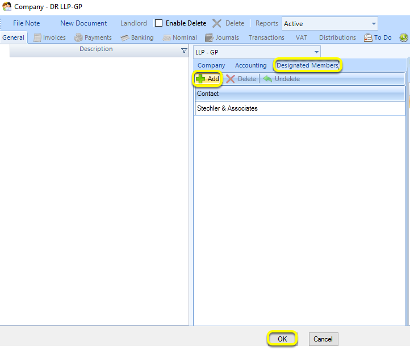This screenshot has height=350, width=410.
Task: Click the globe icon after To Do
Action: [404, 37]
